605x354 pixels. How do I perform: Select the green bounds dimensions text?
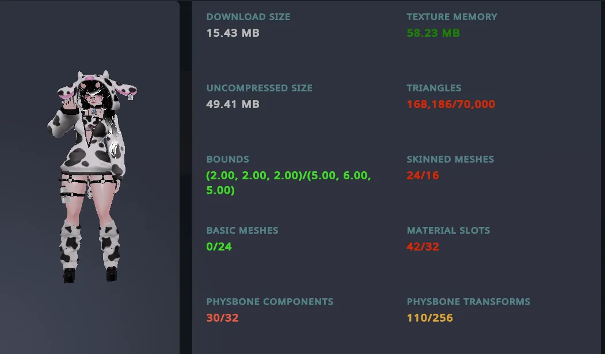tap(288, 183)
